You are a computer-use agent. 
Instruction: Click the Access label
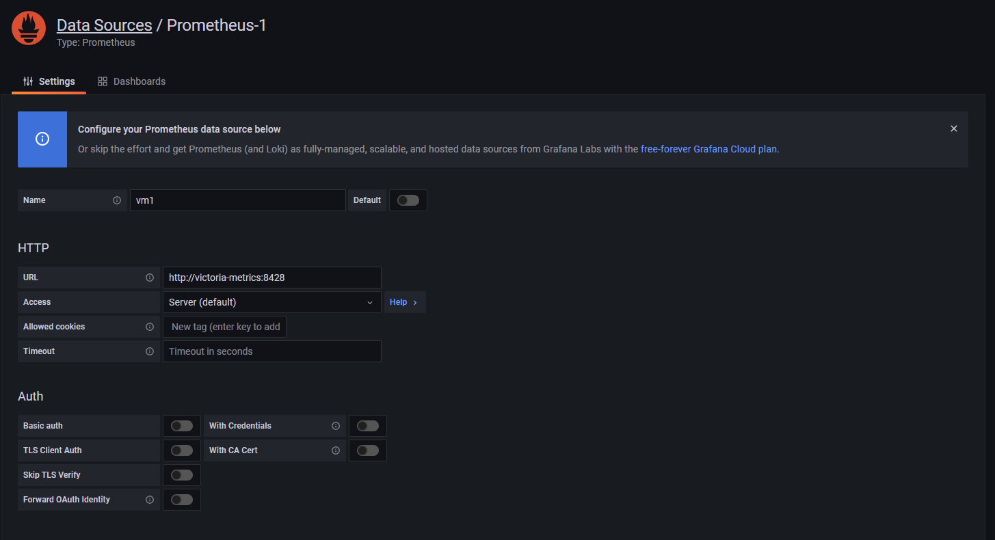click(37, 302)
